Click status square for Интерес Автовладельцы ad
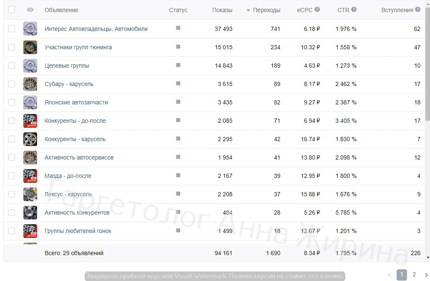Screen dimensions: 430x281 (x=178, y=28)
